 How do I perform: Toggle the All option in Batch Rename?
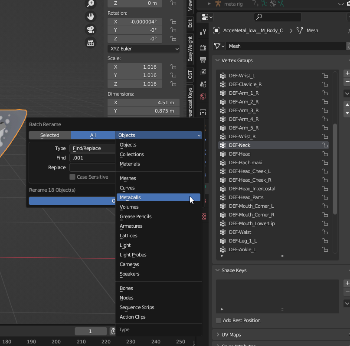point(93,135)
